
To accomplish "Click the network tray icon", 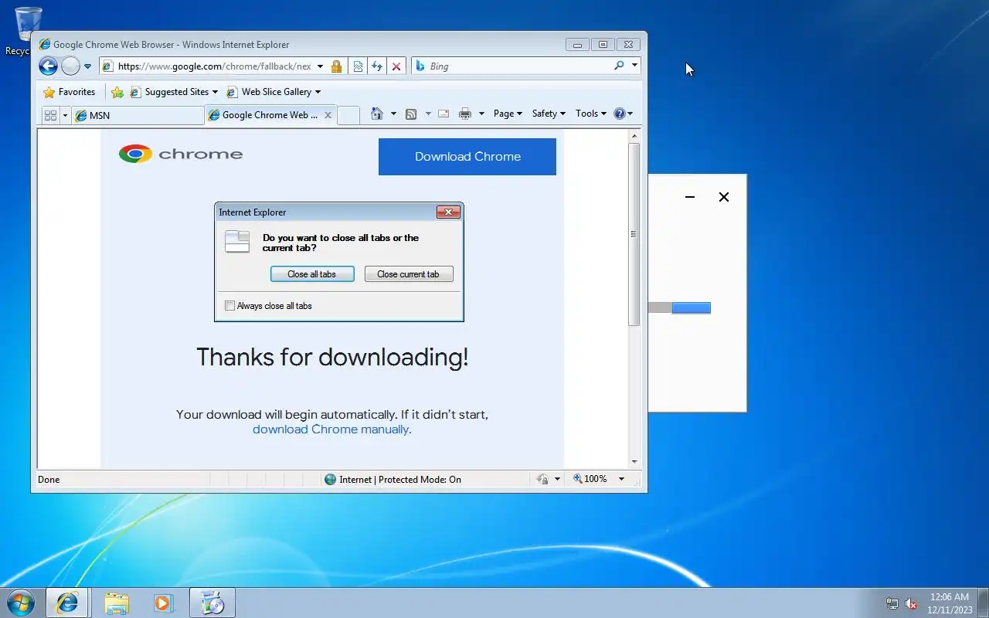I will (x=892, y=603).
